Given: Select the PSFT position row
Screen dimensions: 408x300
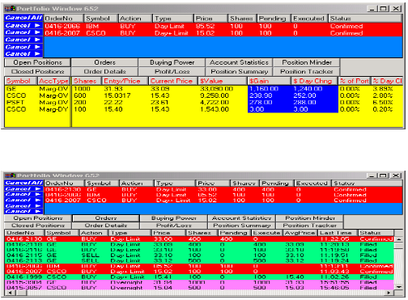Looking at the screenshot, I should [x=204, y=103].
